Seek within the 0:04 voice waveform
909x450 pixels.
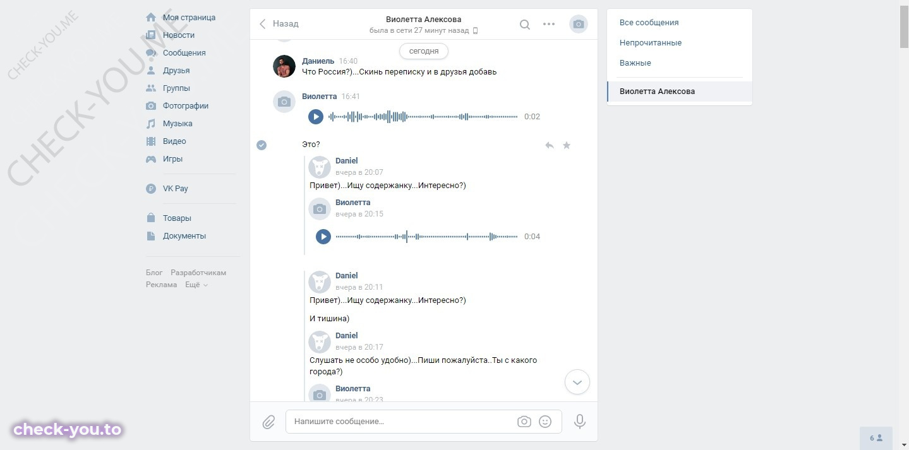point(427,237)
